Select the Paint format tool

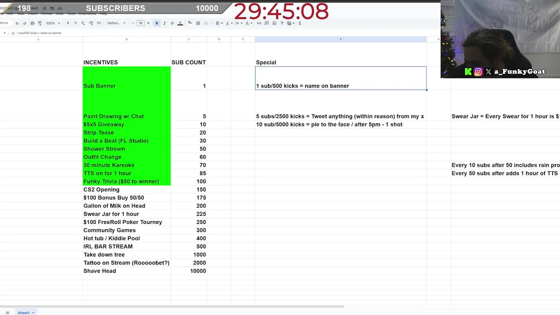point(40,23)
